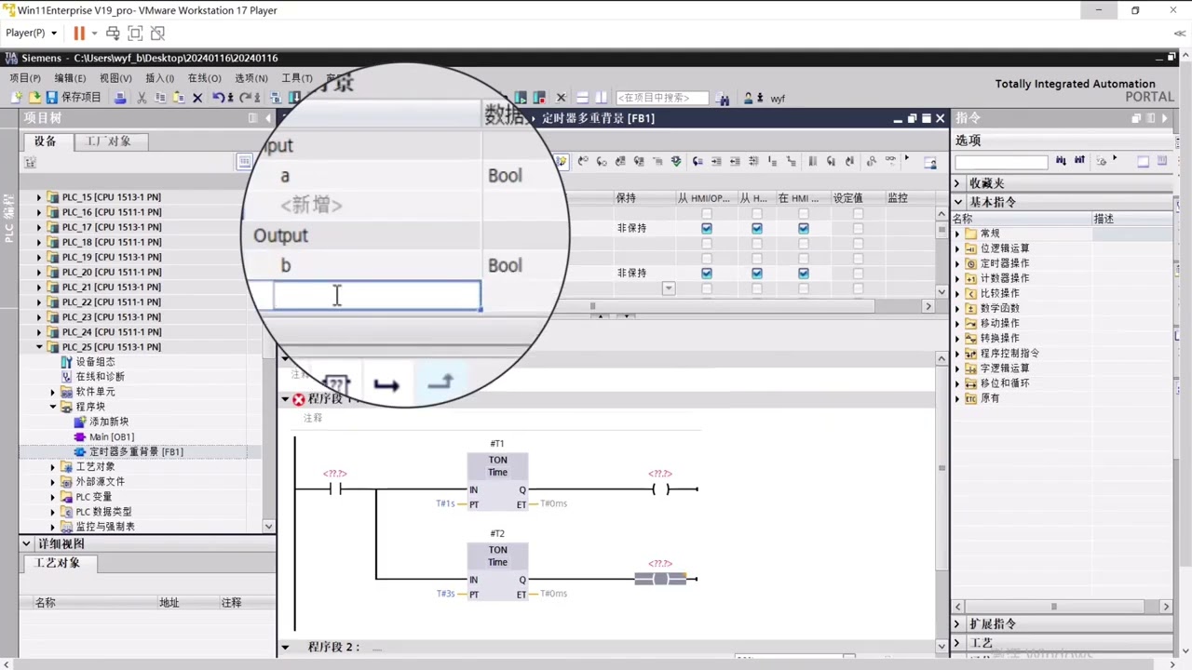Collapse the 基本指令 section
Screen dimensions: 1192x670
(957, 202)
